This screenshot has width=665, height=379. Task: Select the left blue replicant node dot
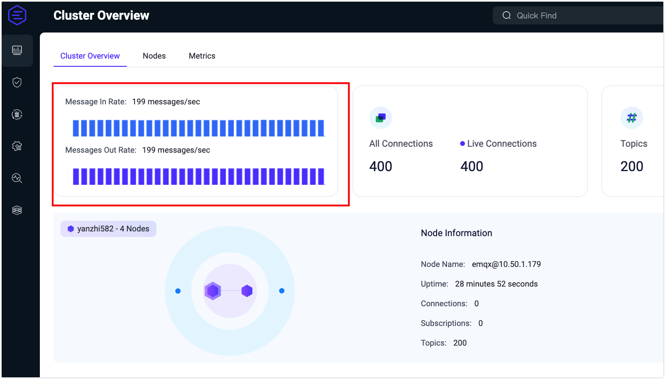178,291
